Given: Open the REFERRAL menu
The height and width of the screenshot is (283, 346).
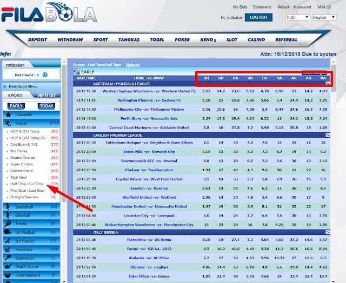Looking at the screenshot, I should (x=286, y=40).
